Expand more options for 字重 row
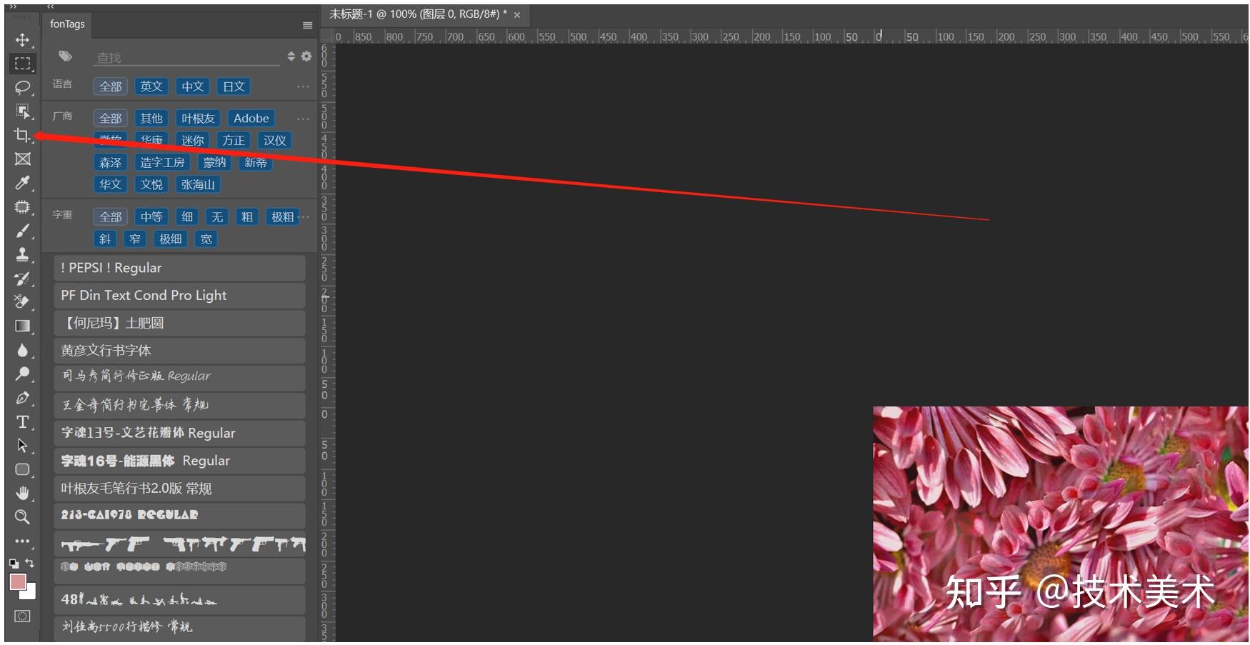 [x=305, y=216]
